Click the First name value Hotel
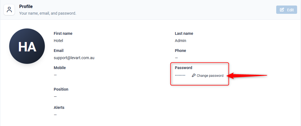This screenshot has width=301, height=126. pos(58,41)
